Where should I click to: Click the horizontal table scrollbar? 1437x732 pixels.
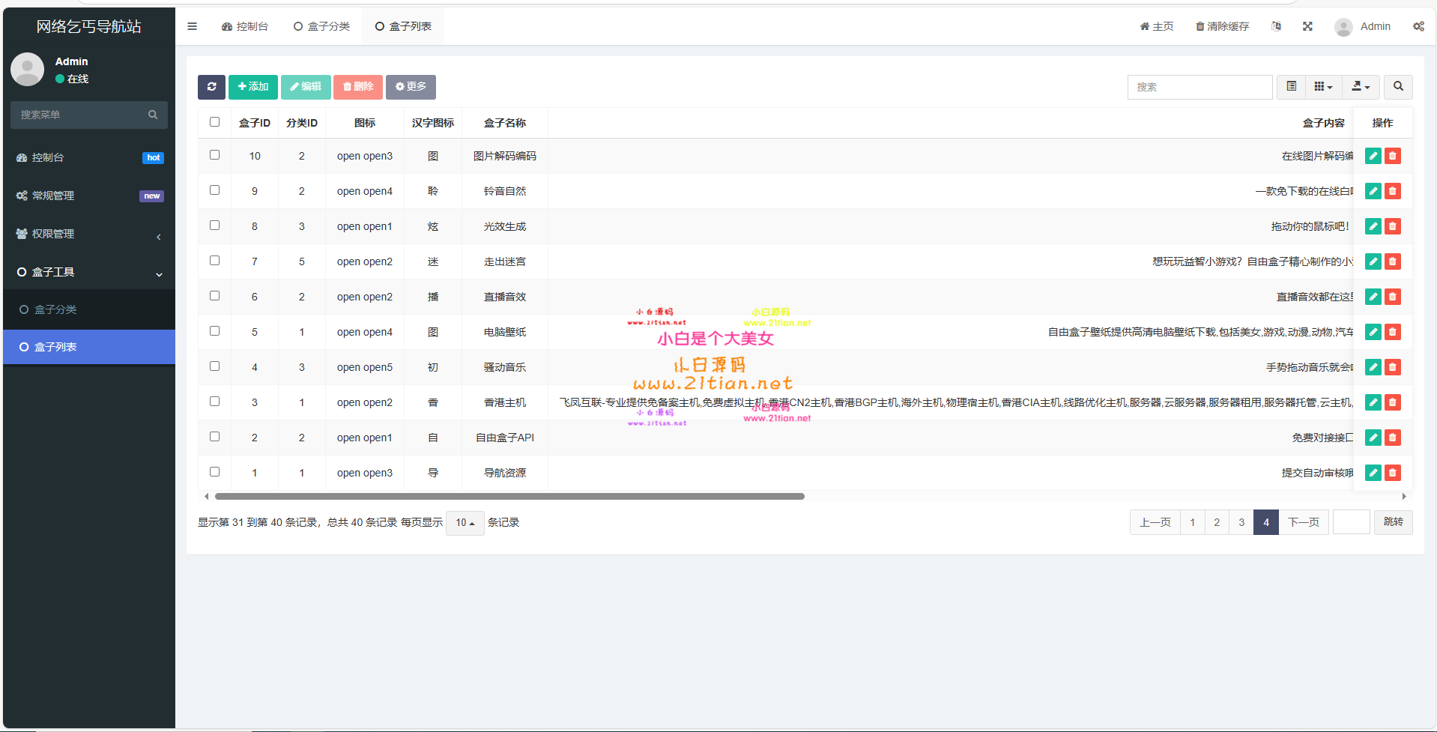point(509,496)
